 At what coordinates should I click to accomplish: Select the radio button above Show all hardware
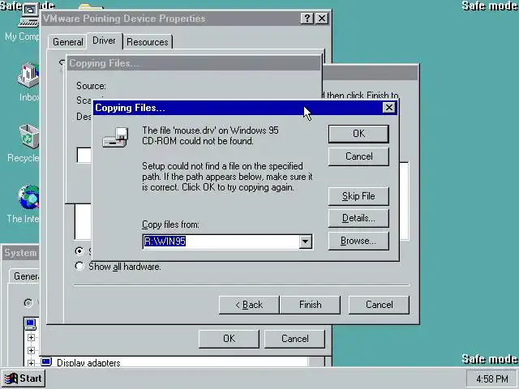79,251
